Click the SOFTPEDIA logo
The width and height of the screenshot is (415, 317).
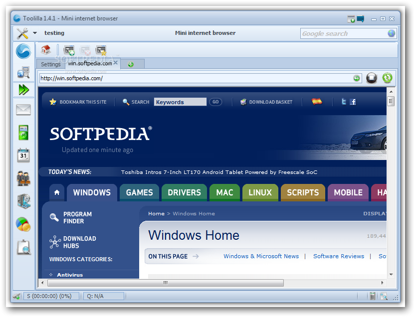coord(101,134)
